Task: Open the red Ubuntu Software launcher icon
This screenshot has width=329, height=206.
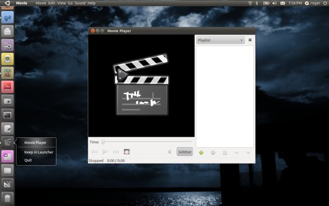Action: tap(8, 87)
